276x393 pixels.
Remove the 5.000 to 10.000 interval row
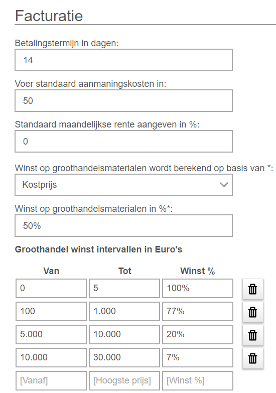253,335
